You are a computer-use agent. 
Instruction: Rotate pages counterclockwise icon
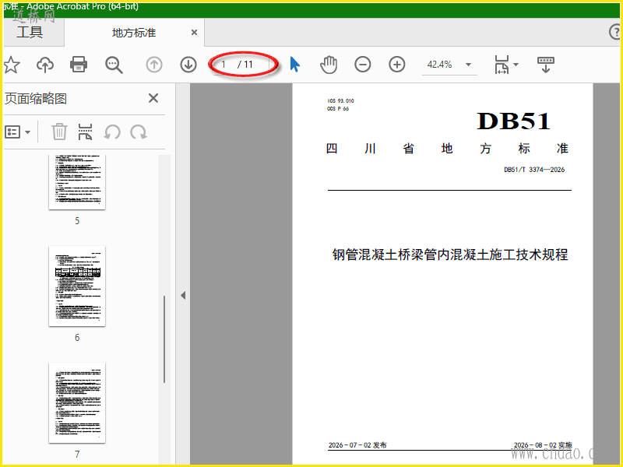112,132
